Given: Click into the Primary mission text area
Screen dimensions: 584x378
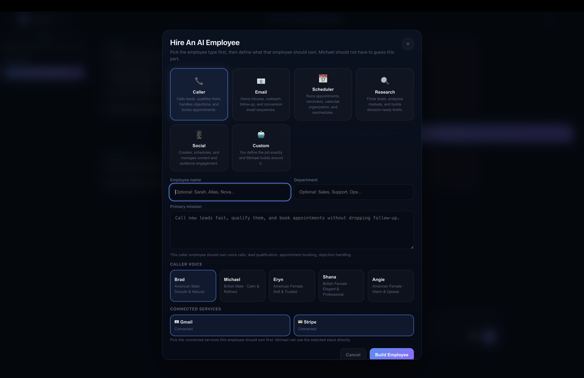Looking at the screenshot, I should pyautogui.click(x=292, y=230).
